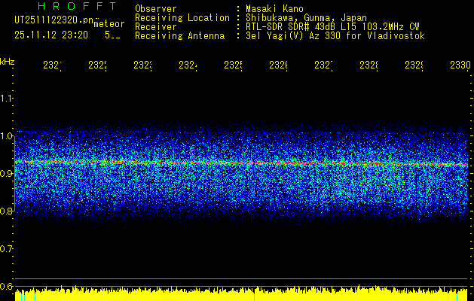
Task: Click the red carrier line in the spectrogram
Action: click(241, 163)
